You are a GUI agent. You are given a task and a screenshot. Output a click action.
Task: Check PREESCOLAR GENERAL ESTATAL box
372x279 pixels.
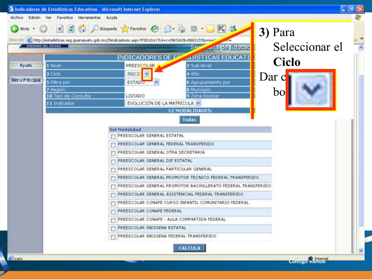(x=113, y=137)
